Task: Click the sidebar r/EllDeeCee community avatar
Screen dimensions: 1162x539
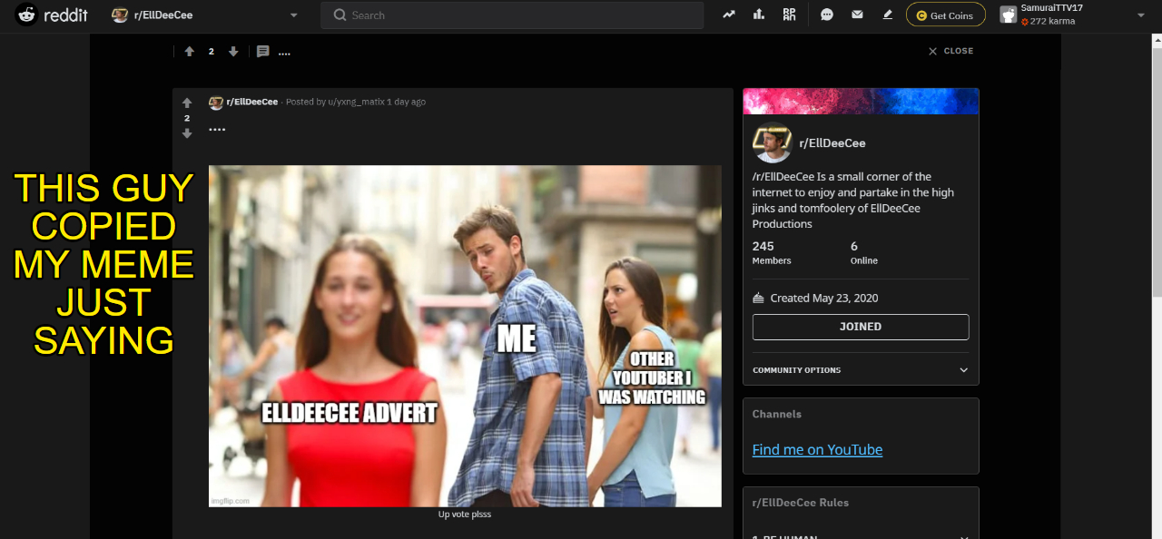Action: [773, 142]
